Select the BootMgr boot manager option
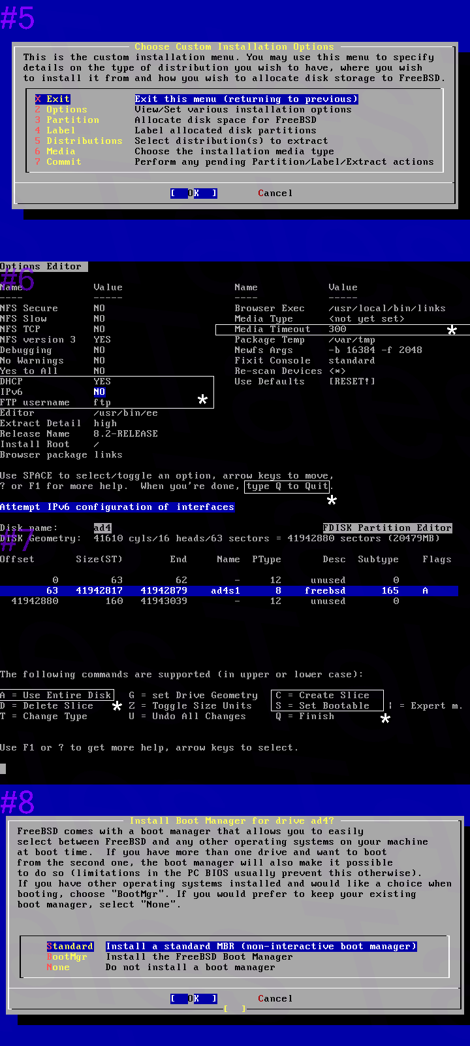The image size is (470, 1046). (x=170, y=957)
